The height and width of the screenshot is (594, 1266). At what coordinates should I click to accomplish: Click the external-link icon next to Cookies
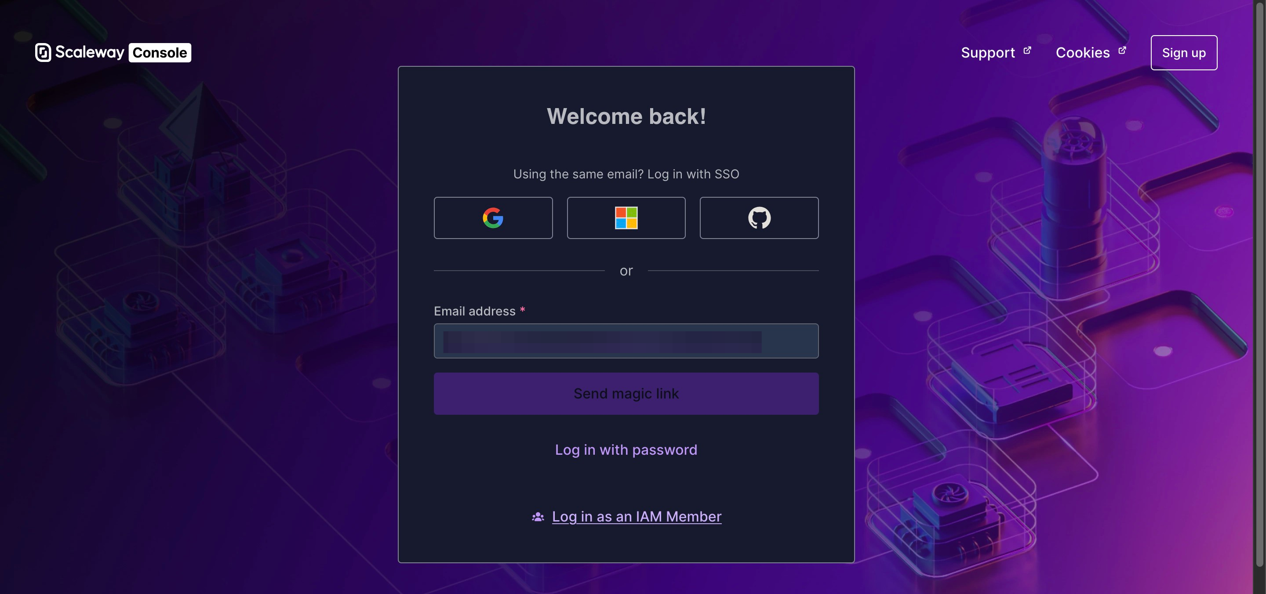click(x=1122, y=50)
